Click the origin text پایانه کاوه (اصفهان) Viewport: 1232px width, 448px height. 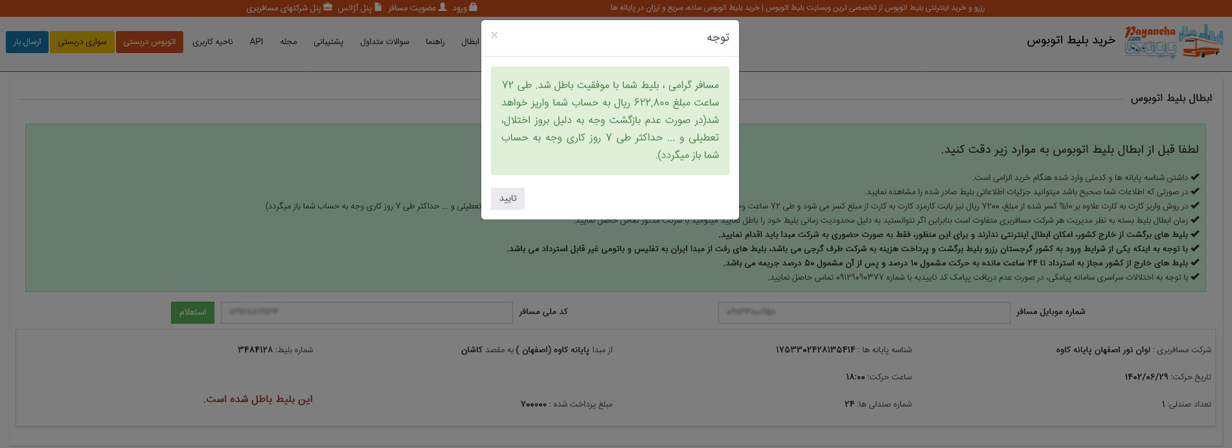pyautogui.click(x=553, y=350)
